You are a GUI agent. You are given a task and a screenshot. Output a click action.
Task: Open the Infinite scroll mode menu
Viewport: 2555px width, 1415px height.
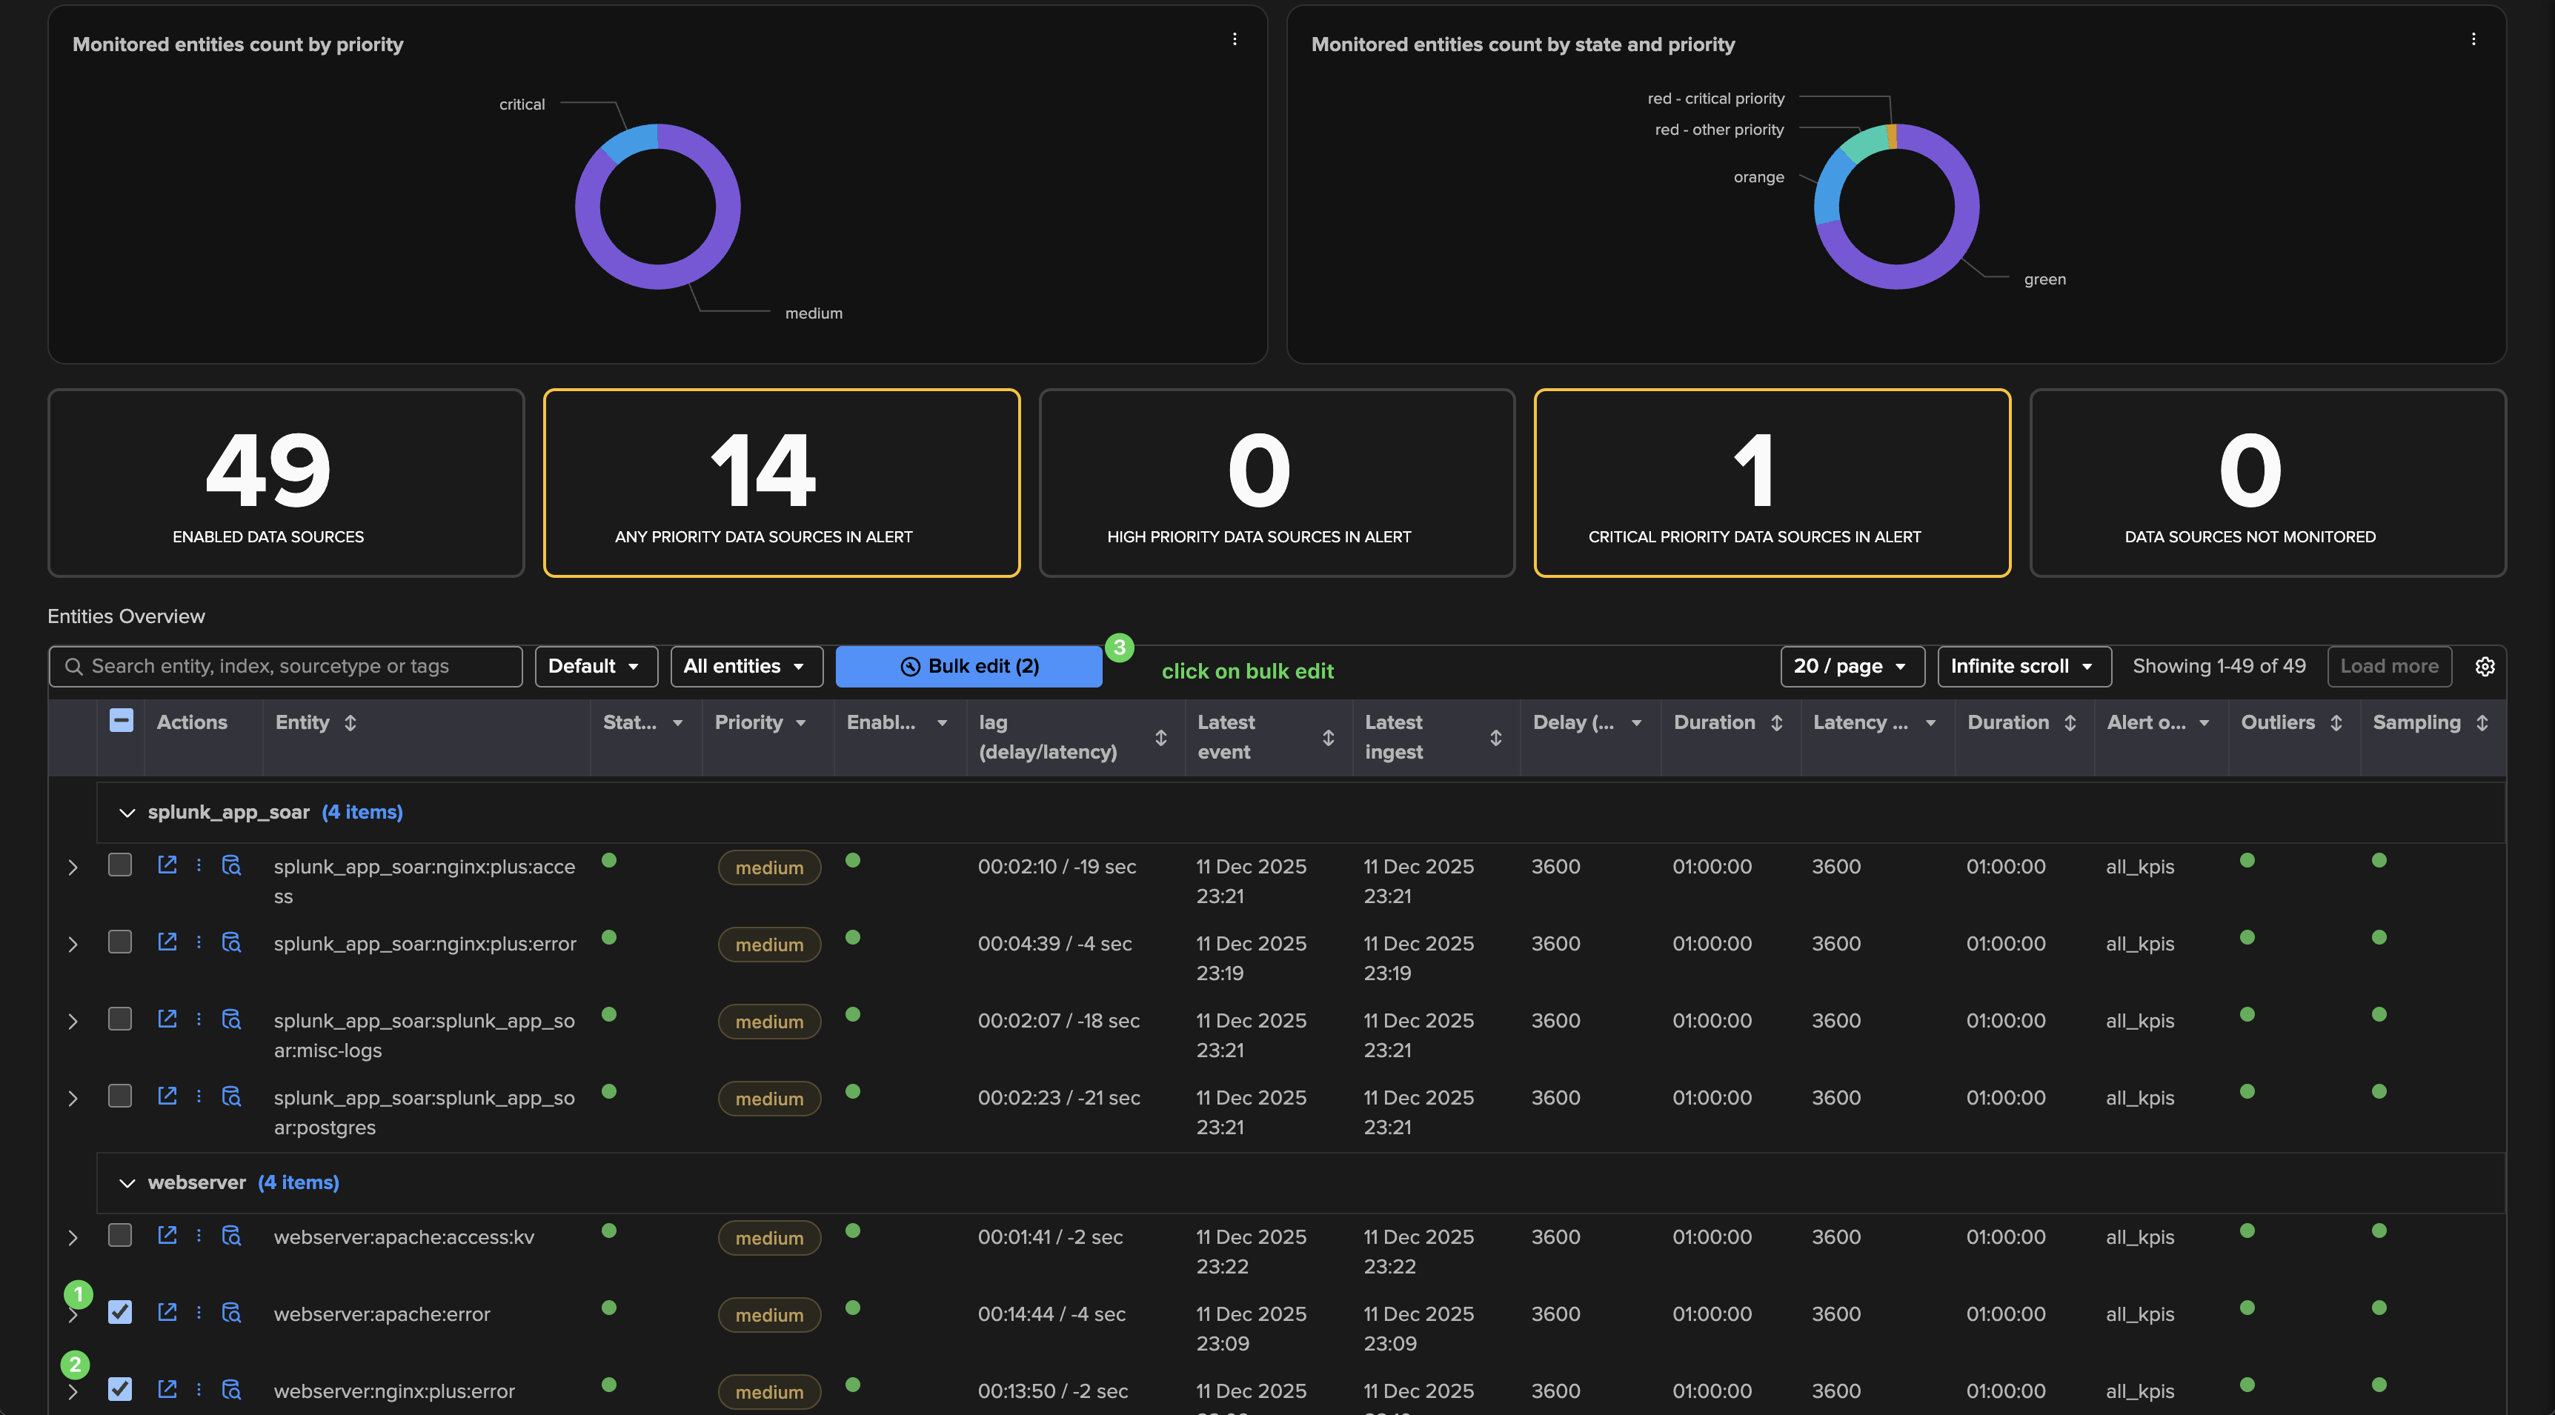coord(2024,666)
